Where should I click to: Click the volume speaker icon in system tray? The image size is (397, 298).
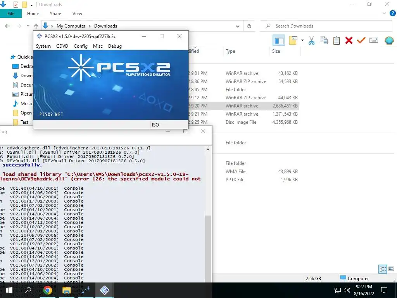347,290
